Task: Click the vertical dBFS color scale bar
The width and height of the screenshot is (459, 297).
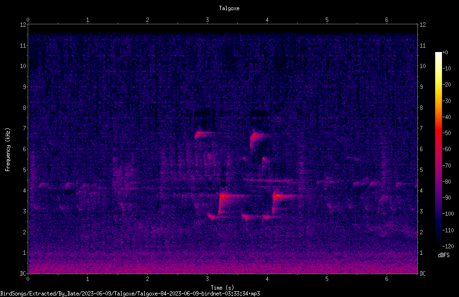Action: point(438,149)
